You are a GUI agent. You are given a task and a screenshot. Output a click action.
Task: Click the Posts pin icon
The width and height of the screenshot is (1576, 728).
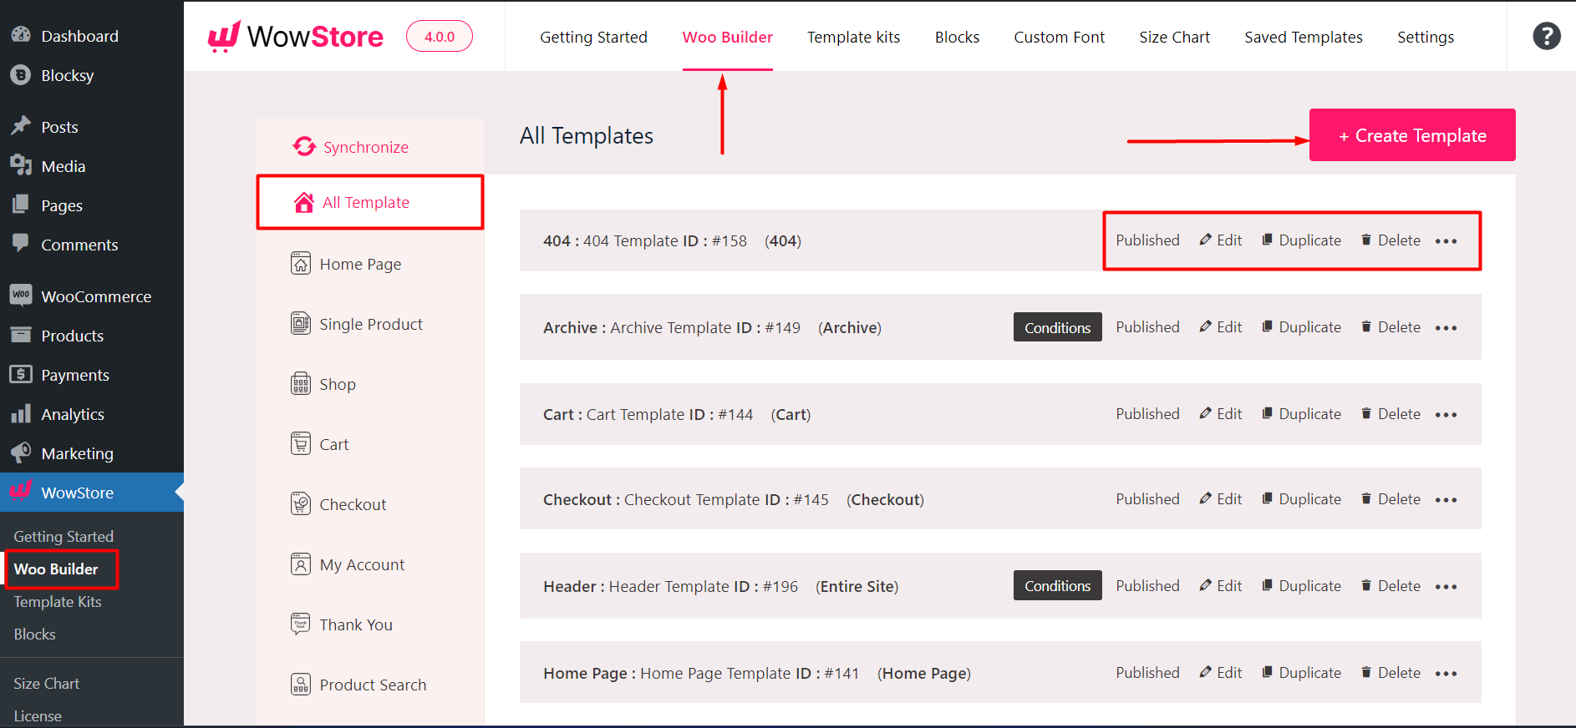click(21, 126)
